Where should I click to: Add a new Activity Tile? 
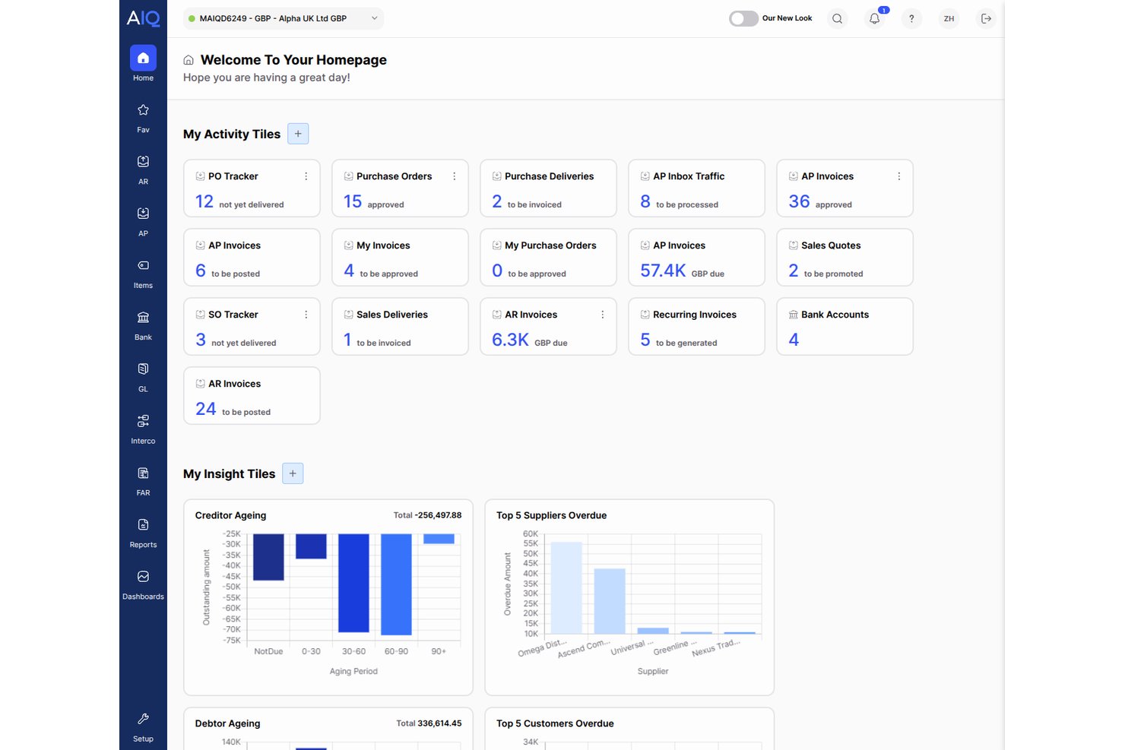point(298,134)
